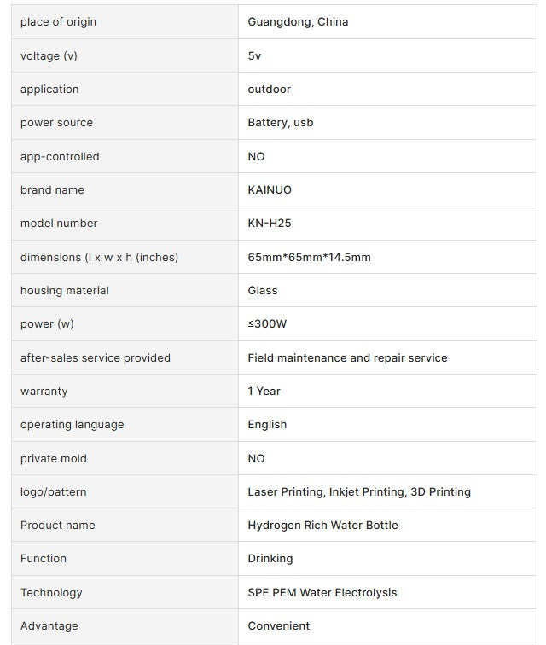Select the 'KAINUO' brand name value
This screenshot has height=645, width=546.
click(x=270, y=189)
